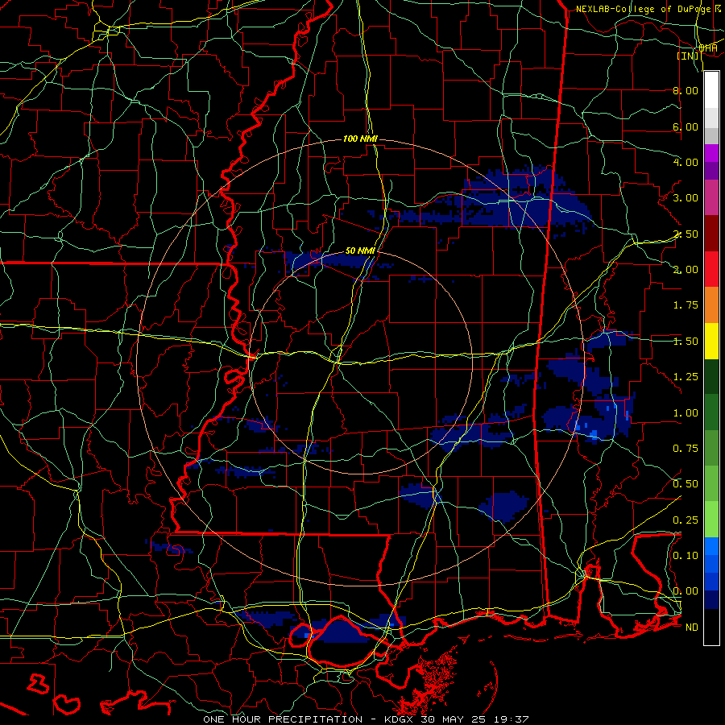This screenshot has height=725, width=725.
Task: Pick the orange swatch beside 1.75
Action: coord(711,305)
